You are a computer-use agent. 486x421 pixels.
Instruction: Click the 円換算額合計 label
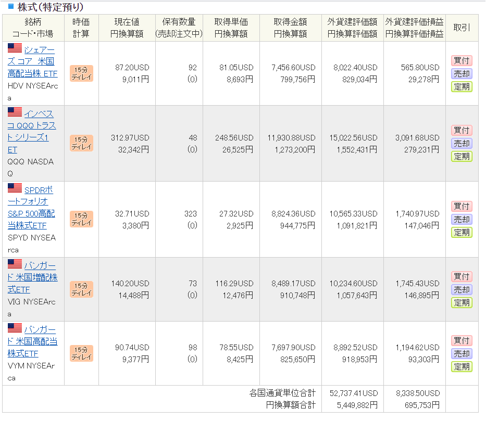point(291,405)
